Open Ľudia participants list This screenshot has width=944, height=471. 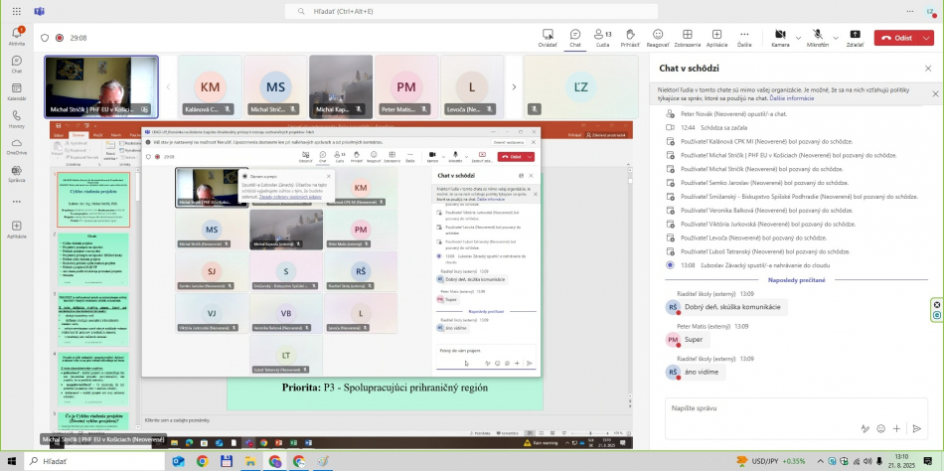(x=602, y=35)
